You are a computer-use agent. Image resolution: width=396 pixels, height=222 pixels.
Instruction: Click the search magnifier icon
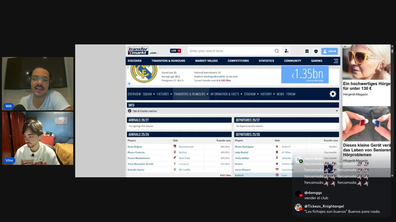[277, 51]
